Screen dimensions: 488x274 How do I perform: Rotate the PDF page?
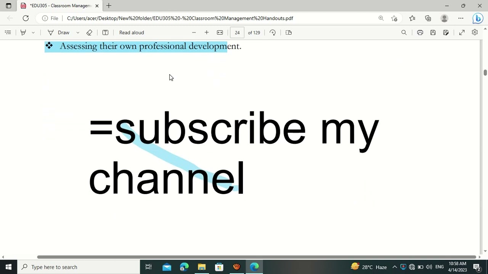point(273,32)
